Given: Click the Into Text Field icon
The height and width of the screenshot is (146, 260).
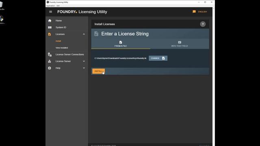Looking at the screenshot, I should (x=180, y=42).
